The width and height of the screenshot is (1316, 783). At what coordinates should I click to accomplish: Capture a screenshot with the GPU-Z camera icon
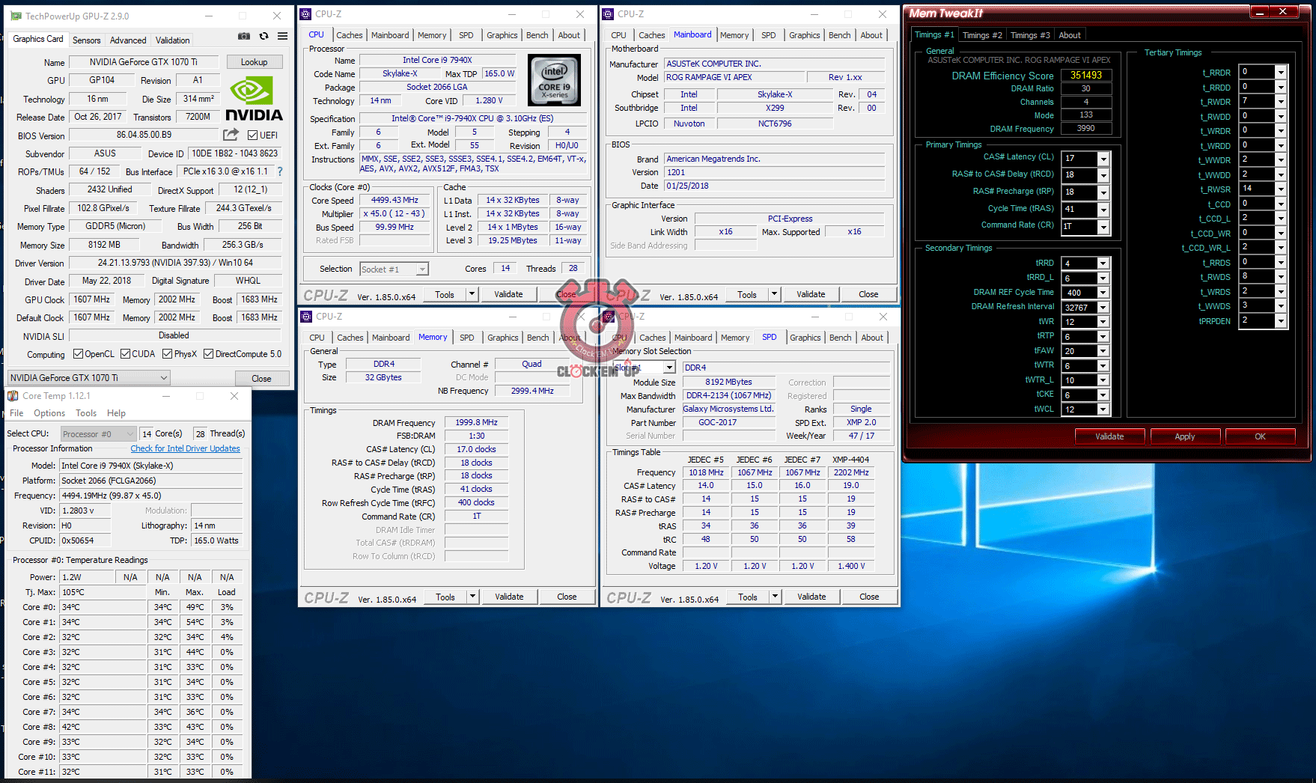click(244, 35)
